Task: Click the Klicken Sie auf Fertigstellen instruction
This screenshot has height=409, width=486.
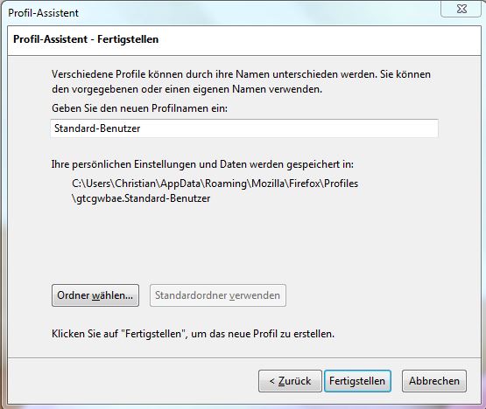Action: coord(194,334)
